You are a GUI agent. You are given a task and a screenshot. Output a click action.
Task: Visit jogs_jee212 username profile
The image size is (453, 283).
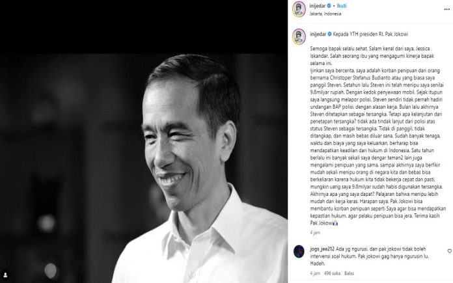[x=322, y=249]
